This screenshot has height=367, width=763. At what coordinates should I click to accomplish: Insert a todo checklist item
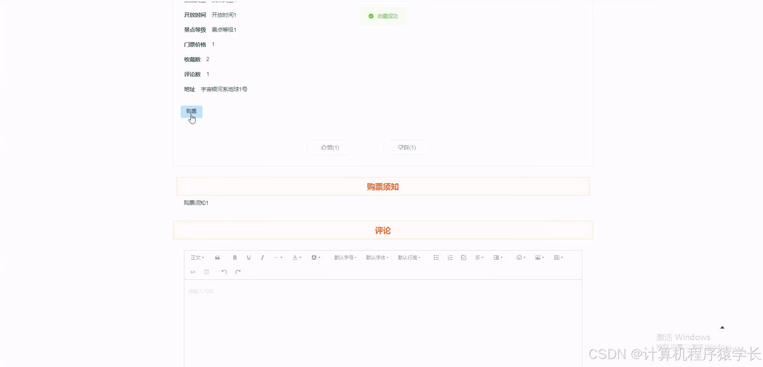click(x=463, y=257)
